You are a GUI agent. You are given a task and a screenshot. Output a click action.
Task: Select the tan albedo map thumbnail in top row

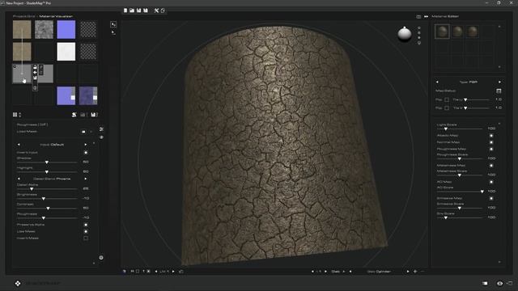(22, 29)
